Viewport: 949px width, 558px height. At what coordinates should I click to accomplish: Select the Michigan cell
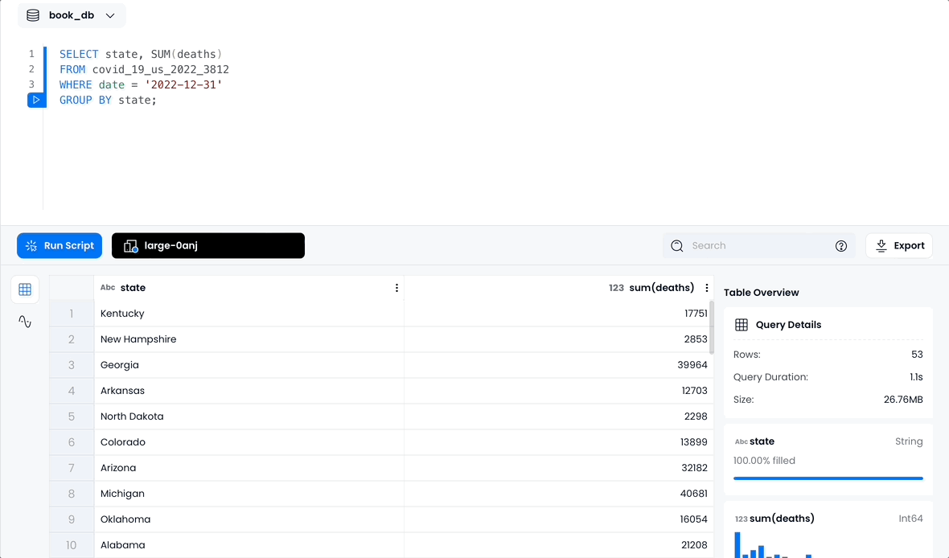[249, 494]
